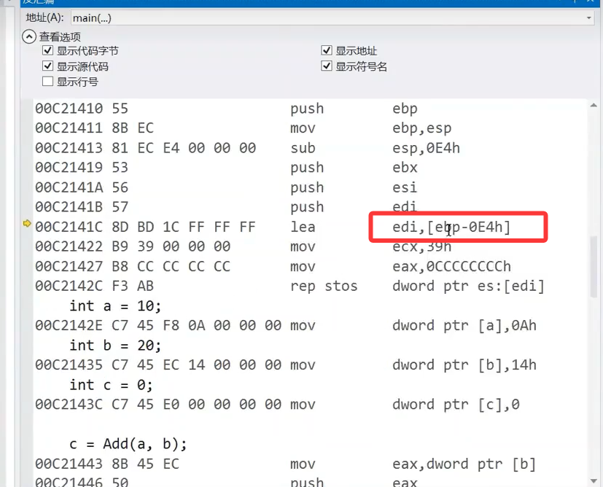Click the 'sub esp,0E4h' instruction
The width and height of the screenshot is (603, 487).
click(376, 149)
